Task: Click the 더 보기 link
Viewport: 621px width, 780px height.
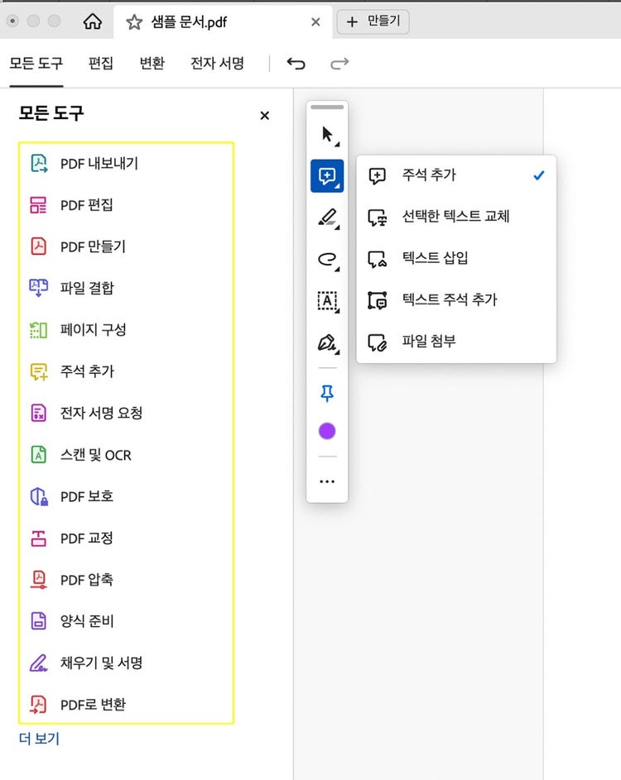Action: pyautogui.click(x=40, y=738)
